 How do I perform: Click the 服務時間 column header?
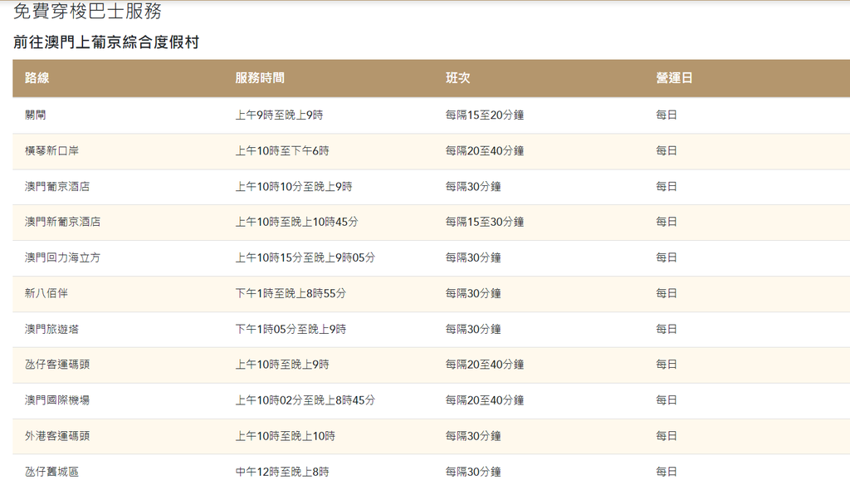click(260, 78)
